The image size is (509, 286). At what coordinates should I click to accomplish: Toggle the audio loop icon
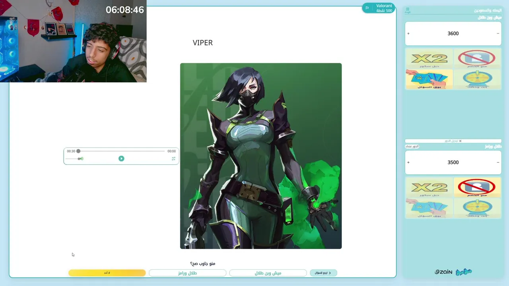pyautogui.click(x=173, y=158)
